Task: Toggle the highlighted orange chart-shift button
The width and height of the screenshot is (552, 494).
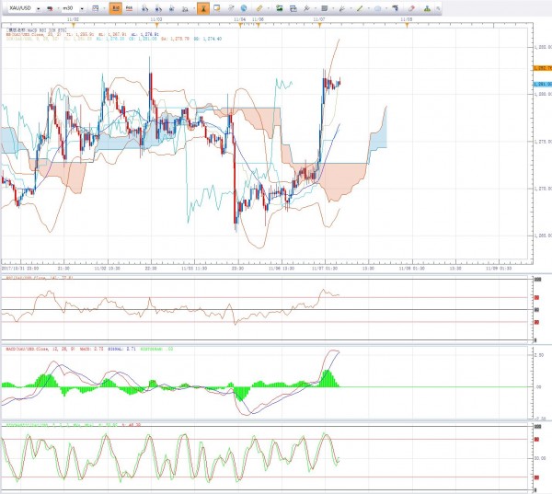Action: point(207,7)
